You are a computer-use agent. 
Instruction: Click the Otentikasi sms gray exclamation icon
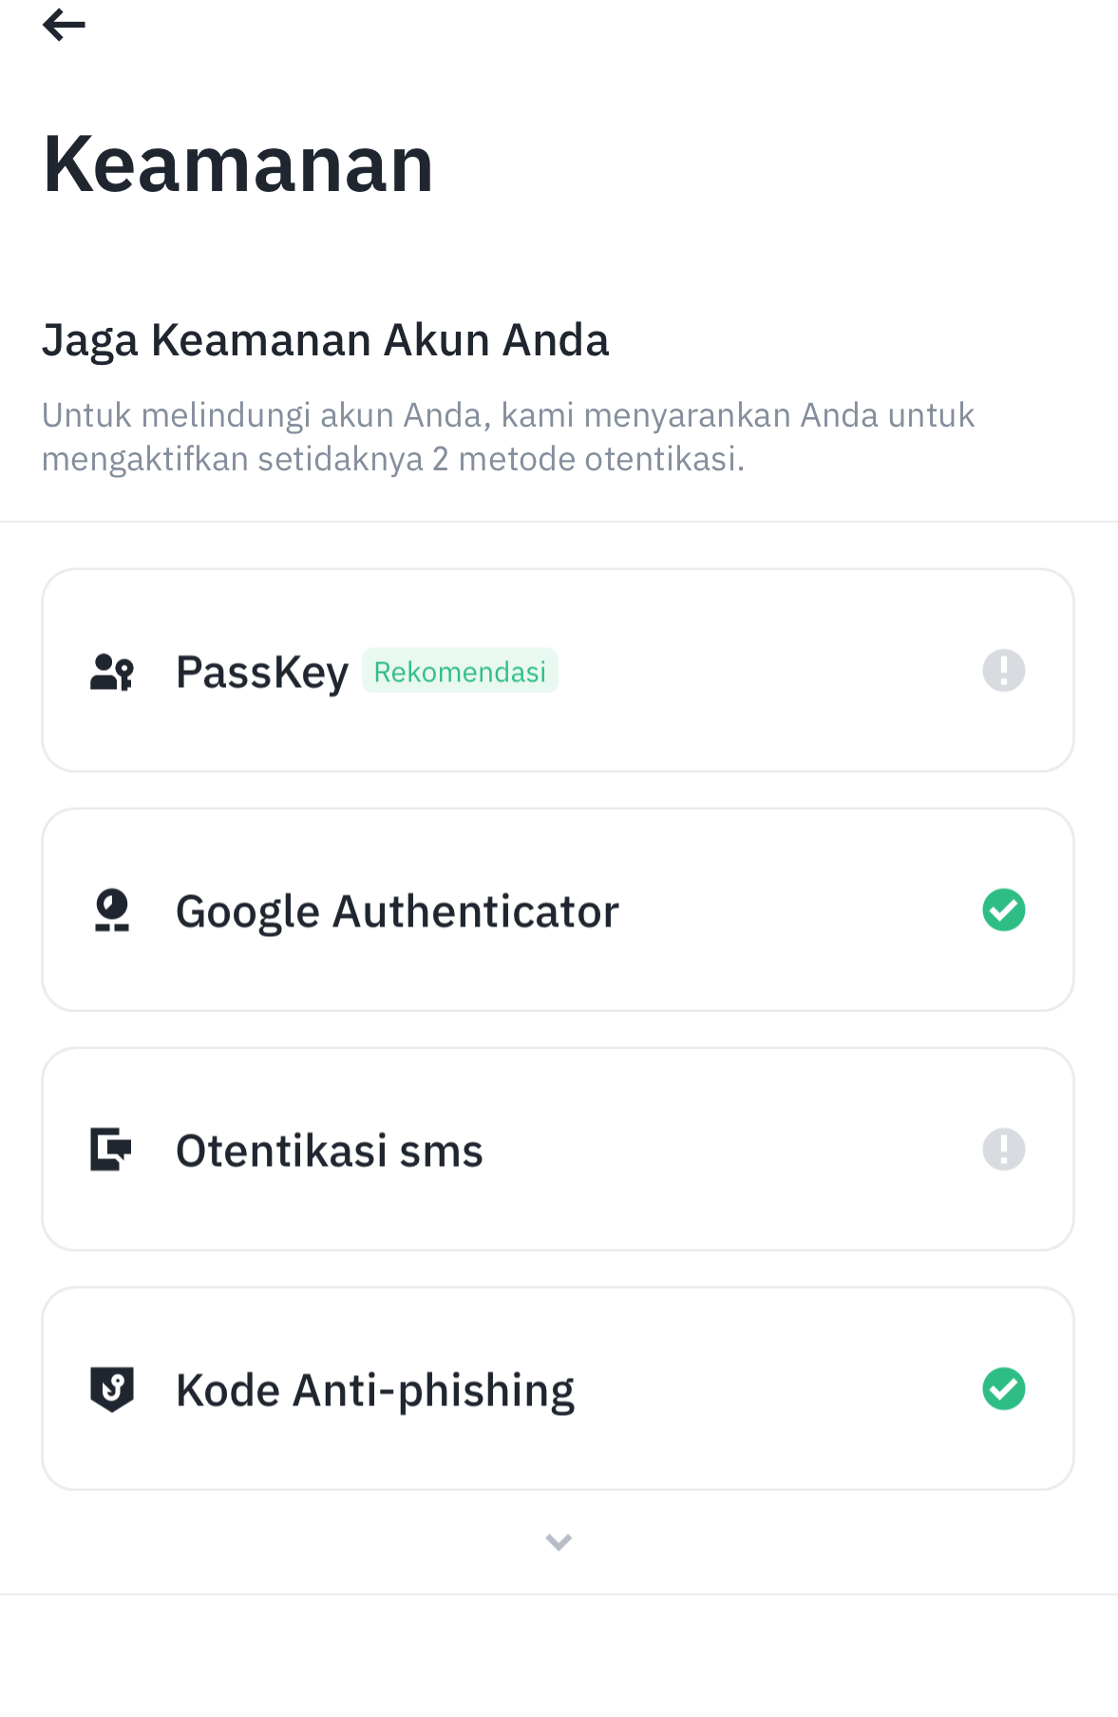click(1004, 1150)
